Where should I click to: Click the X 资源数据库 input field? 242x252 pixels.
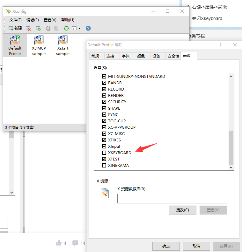[x=172, y=199]
